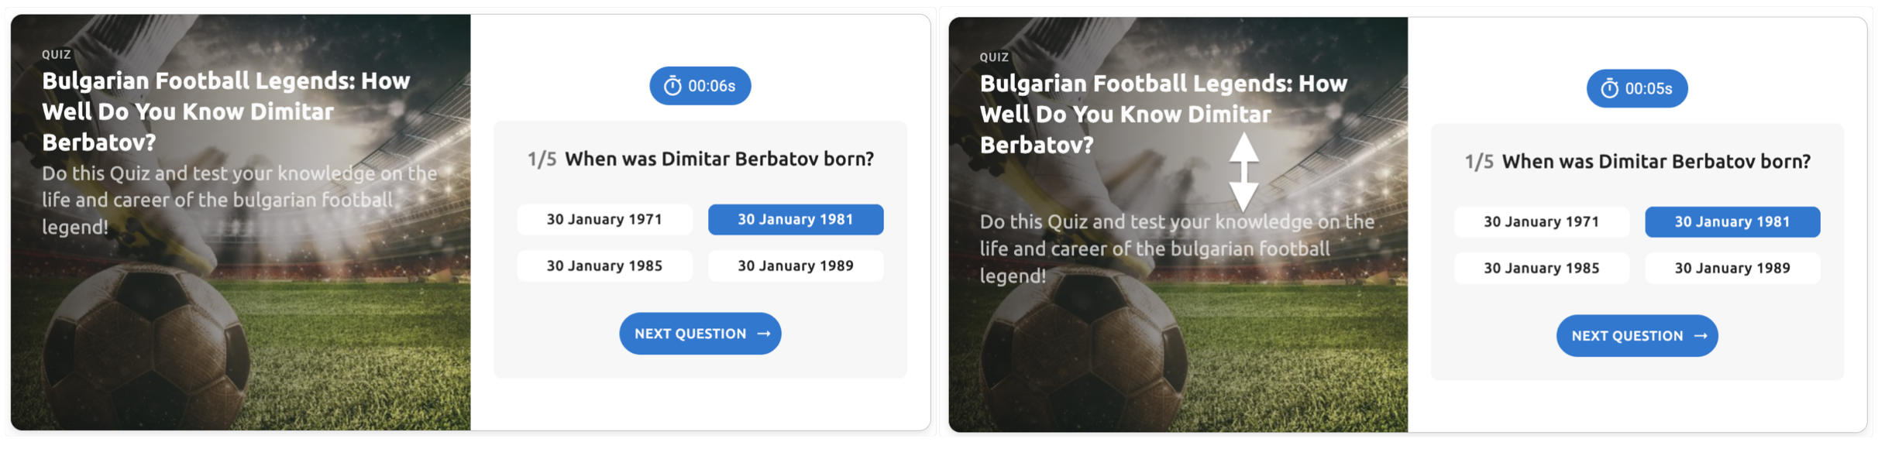Click the quiz description below the double-arrow icon

1176,248
